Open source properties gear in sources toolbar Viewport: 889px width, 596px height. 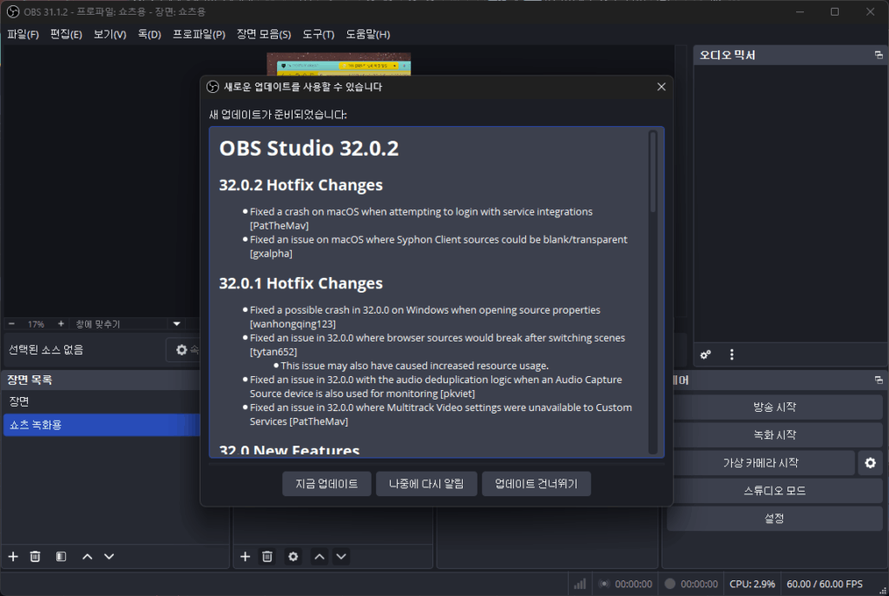coord(293,556)
